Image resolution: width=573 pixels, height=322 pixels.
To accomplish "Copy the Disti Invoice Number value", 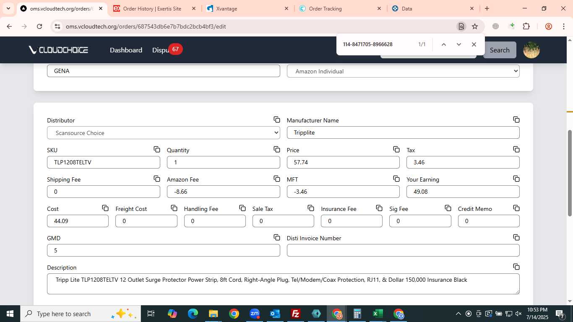I will 516,238.
